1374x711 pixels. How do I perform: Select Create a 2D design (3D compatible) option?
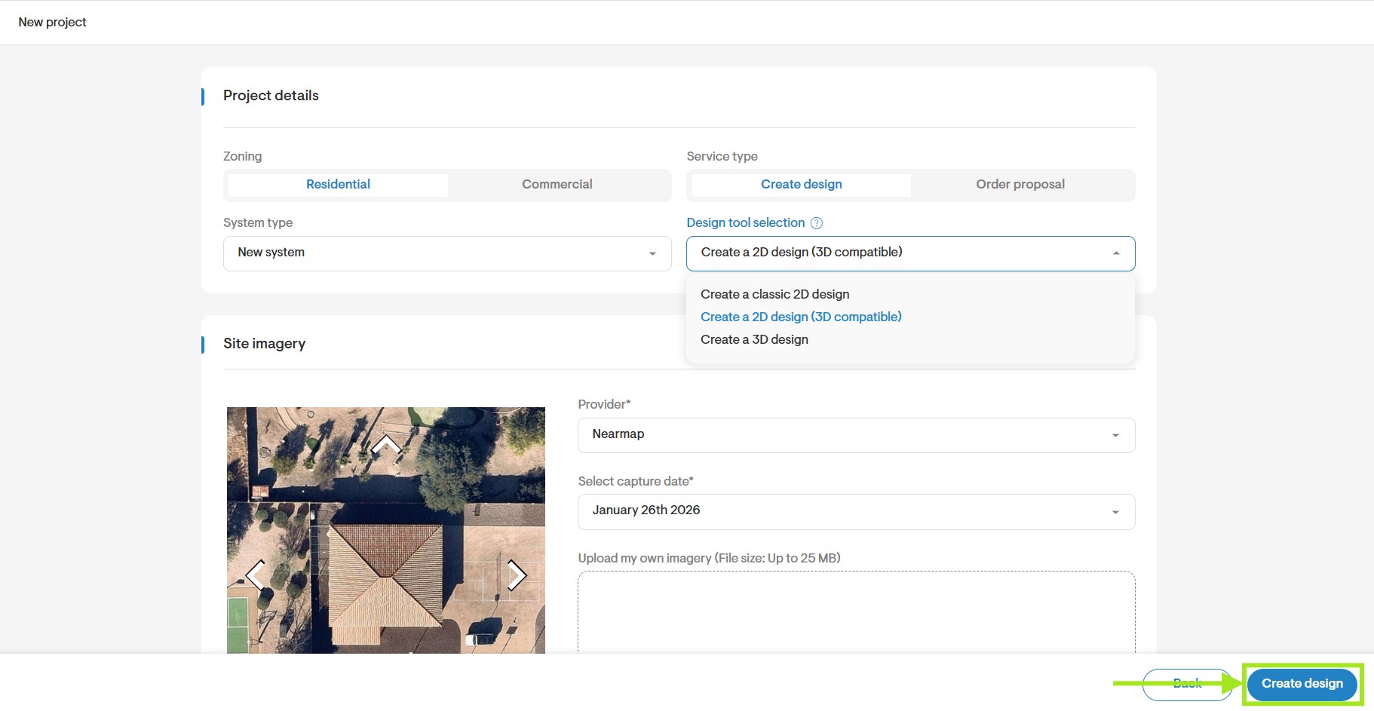[x=801, y=317]
